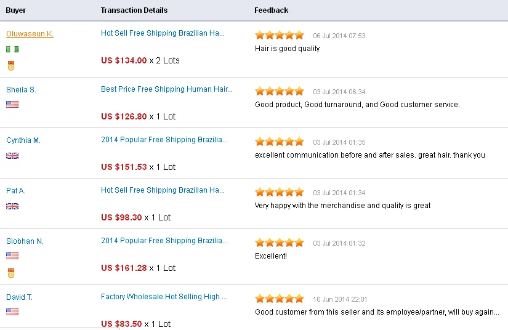Click the Nigeria flag under Oluwaseun K.
The height and width of the screenshot is (330, 508).
[x=12, y=49]
